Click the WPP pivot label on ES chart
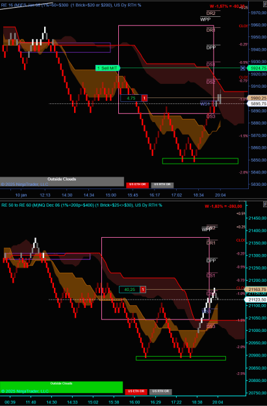 tap(205, 19)
